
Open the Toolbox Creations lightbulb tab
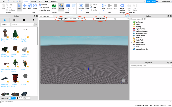click(33, 20)
